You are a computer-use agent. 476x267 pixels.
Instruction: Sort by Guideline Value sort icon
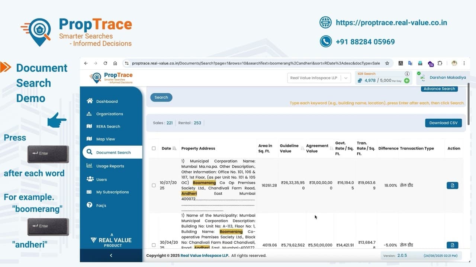coord(302,148)
